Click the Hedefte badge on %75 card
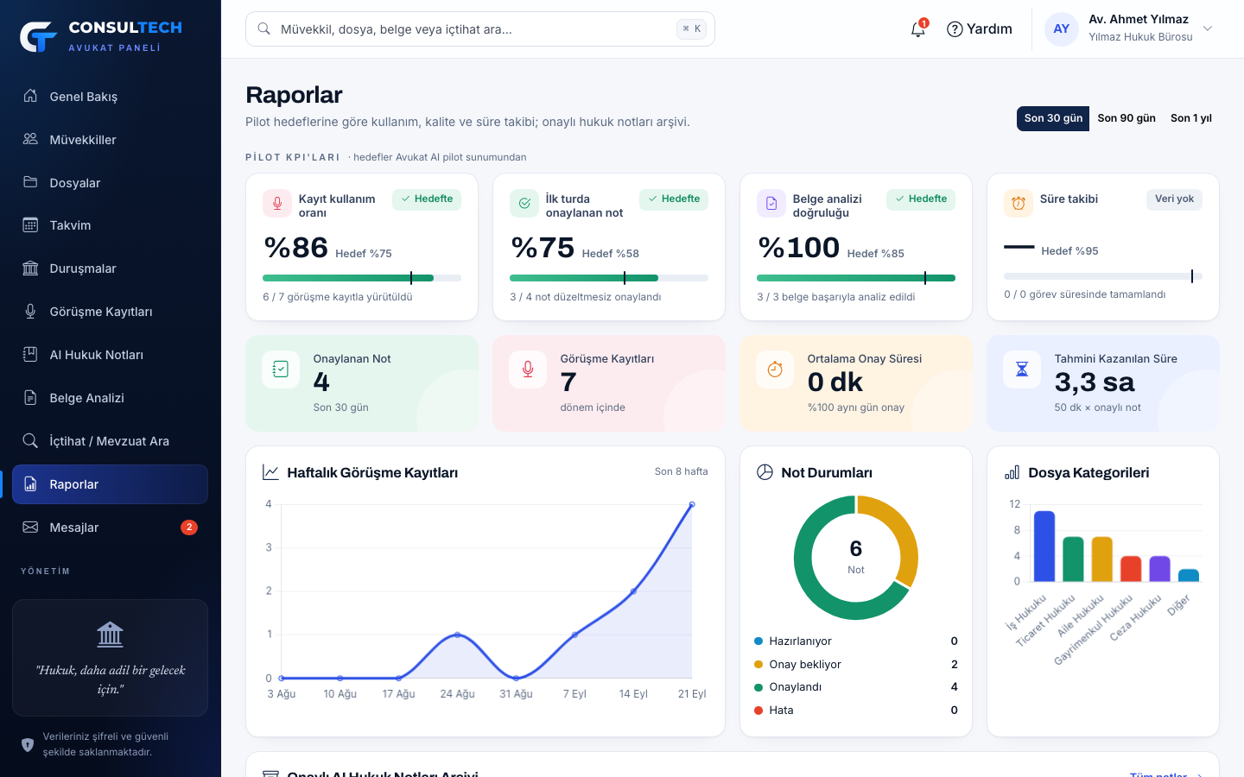This screenshot has height=777, width=1244. pyautogui.click(x=674, y=199)
